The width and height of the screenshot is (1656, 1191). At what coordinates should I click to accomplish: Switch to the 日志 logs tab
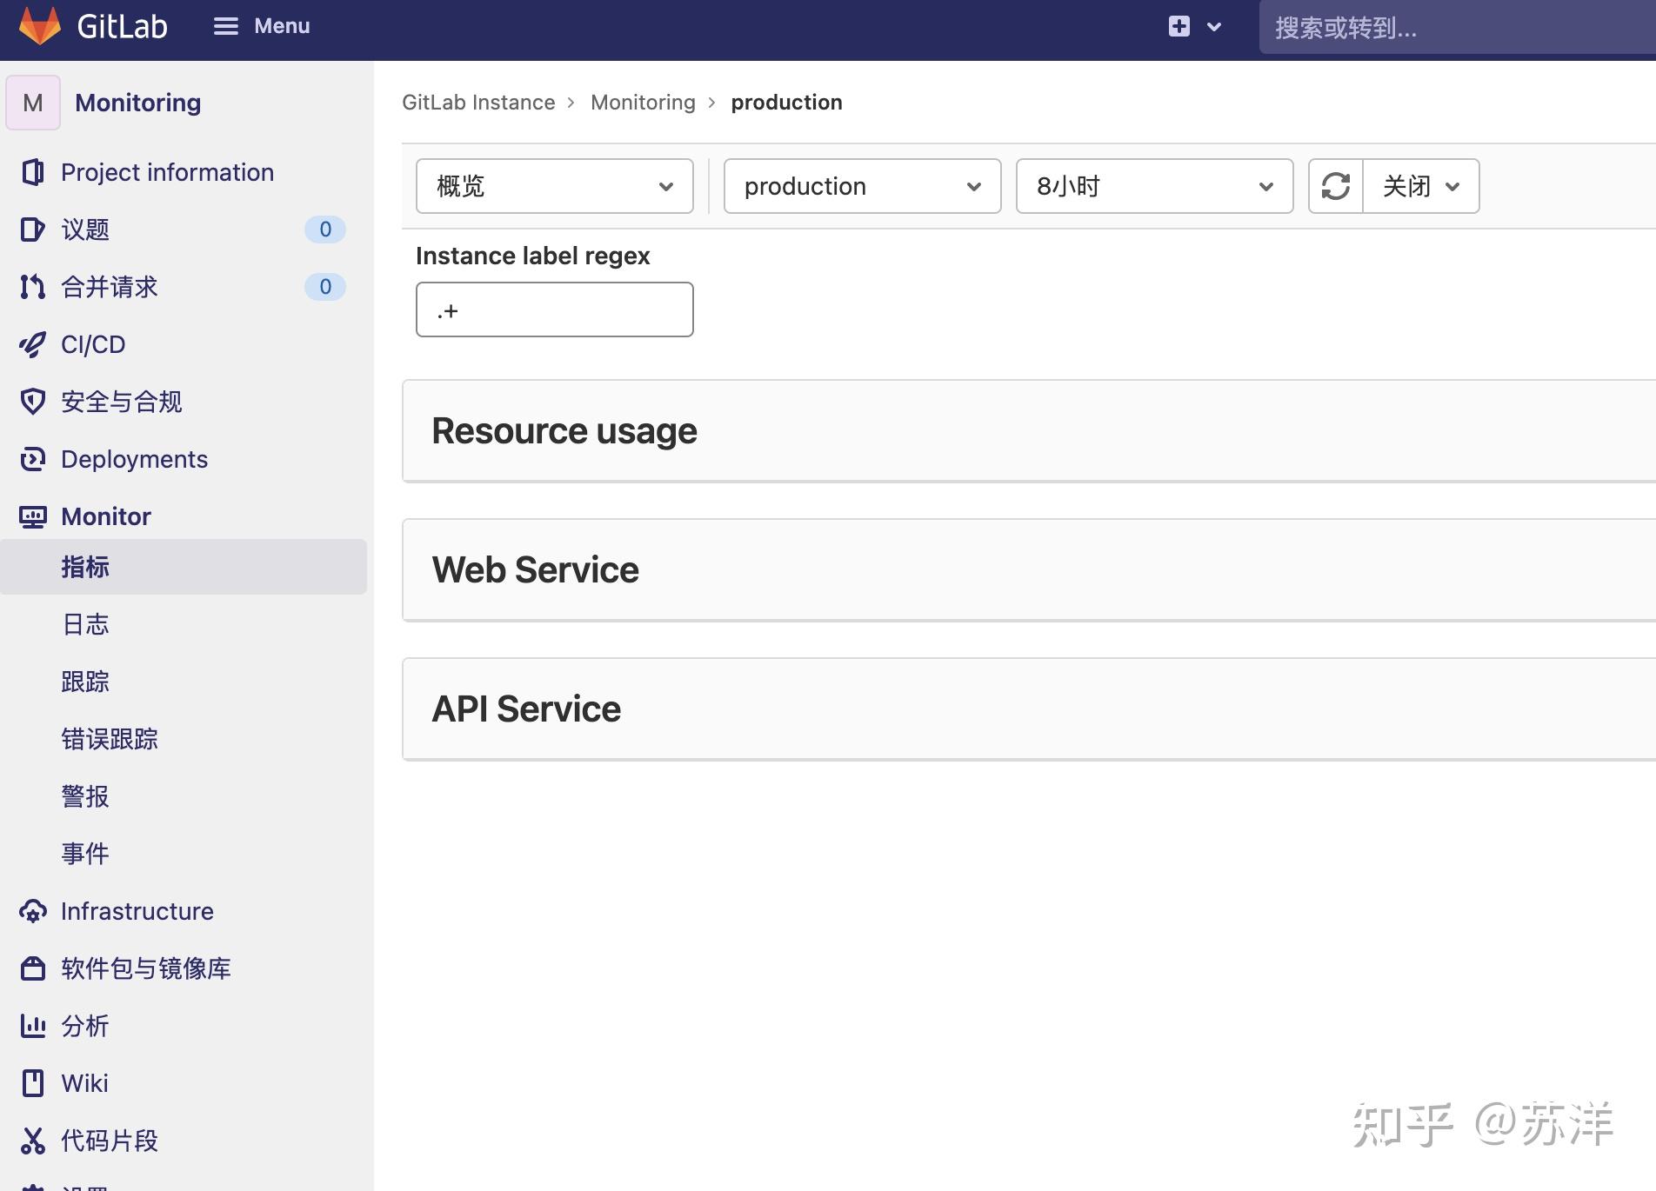(85, 624)
